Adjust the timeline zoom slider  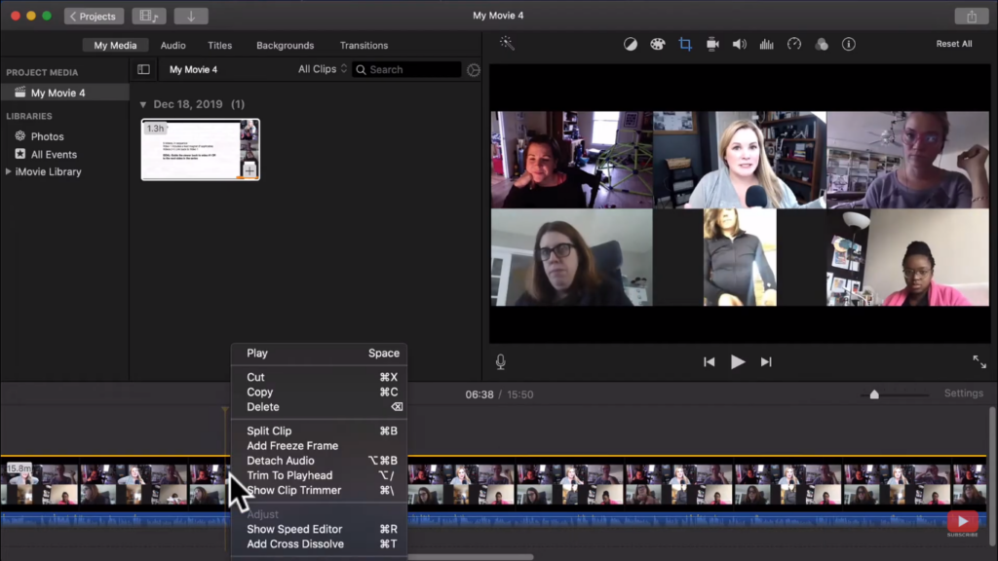pos(874,394)
